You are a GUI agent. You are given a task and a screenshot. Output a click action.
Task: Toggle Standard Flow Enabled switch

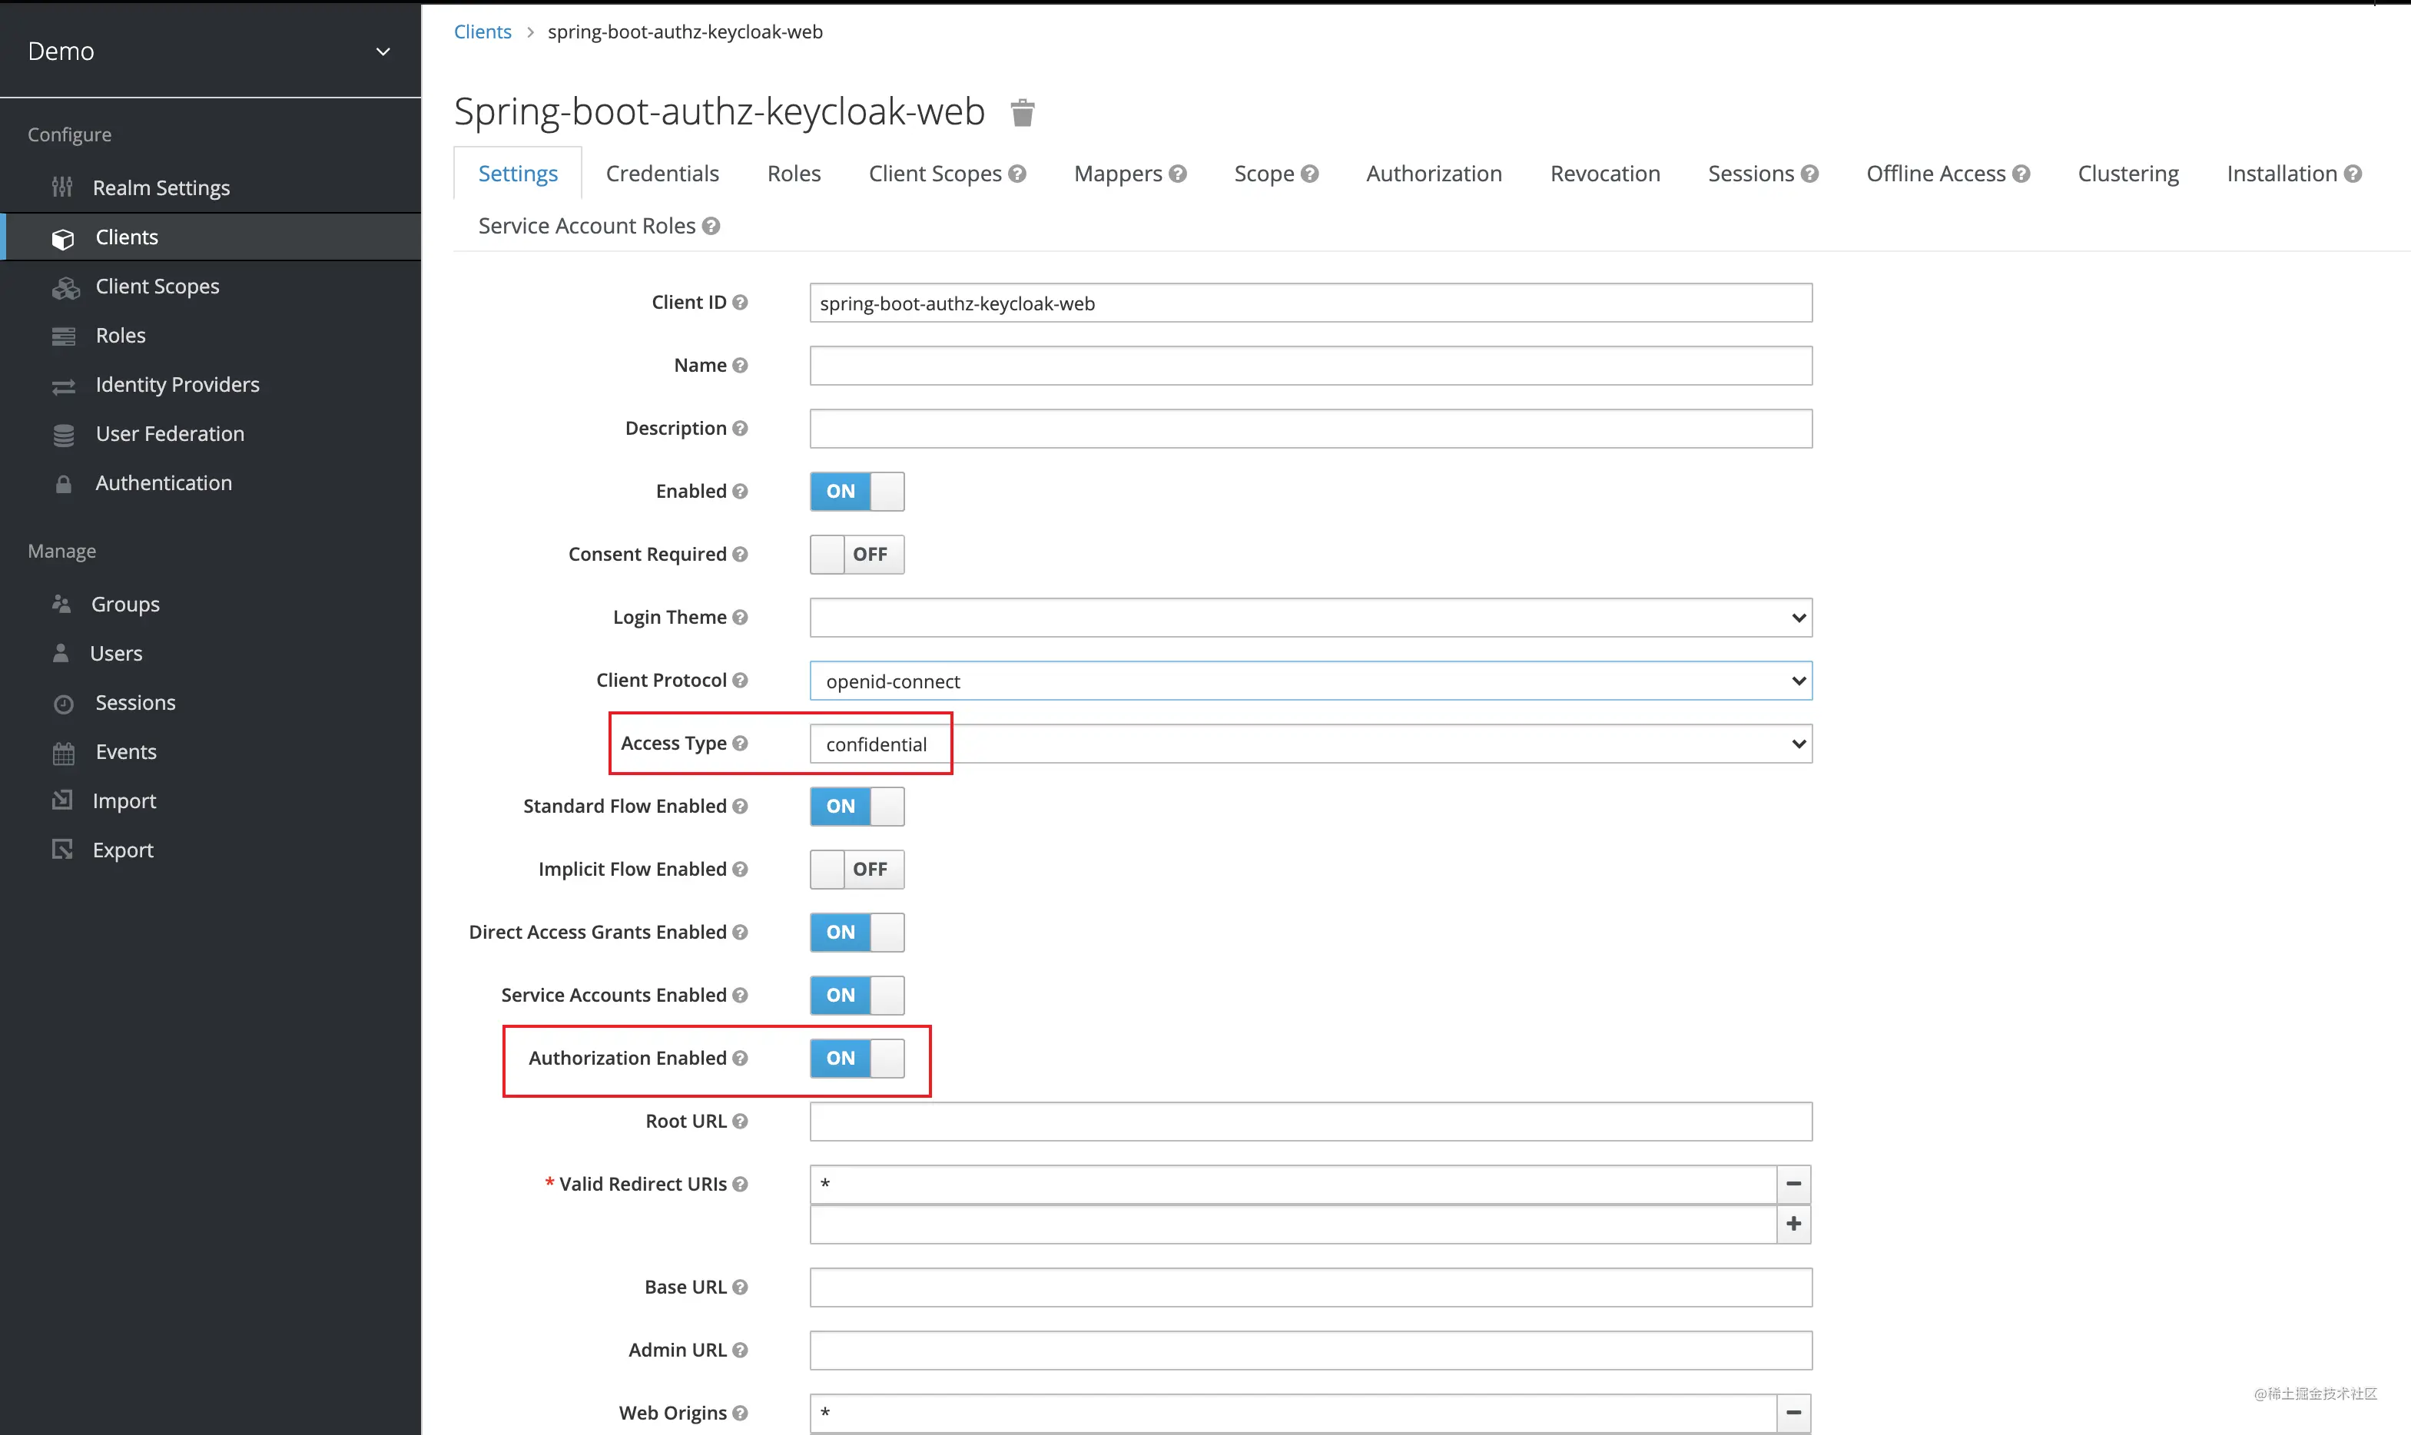coord(857,807)
